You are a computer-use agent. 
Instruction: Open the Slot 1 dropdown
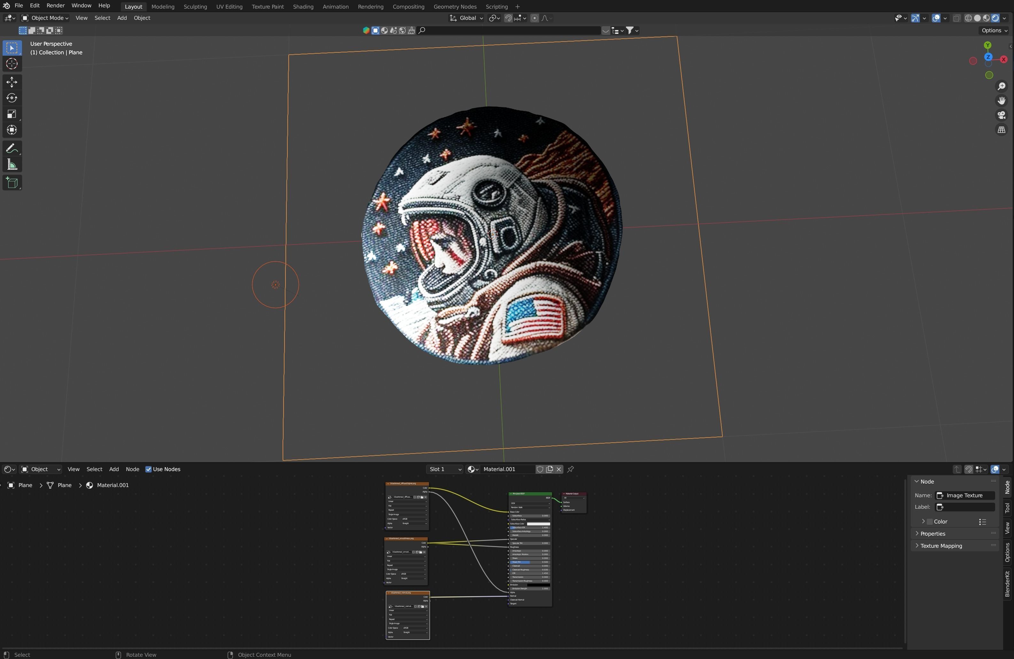coord(444,469)
